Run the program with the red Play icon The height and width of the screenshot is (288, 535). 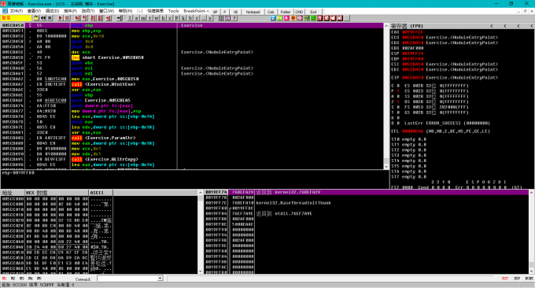point(60,18)
